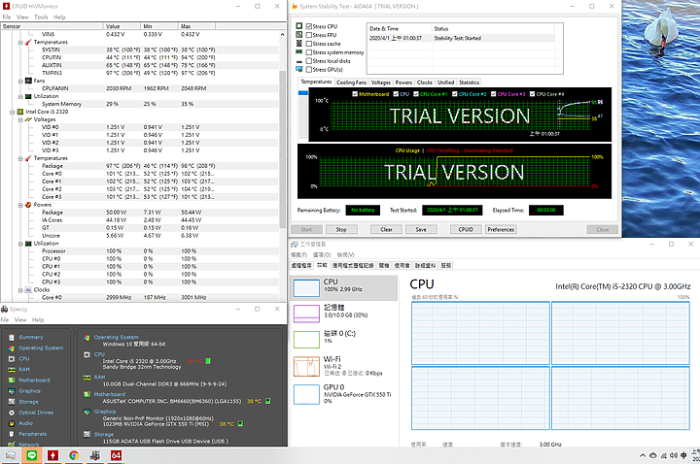Open CPUID button in AIDA64
This screenshot has height=464, width=700.
[466, 229]
